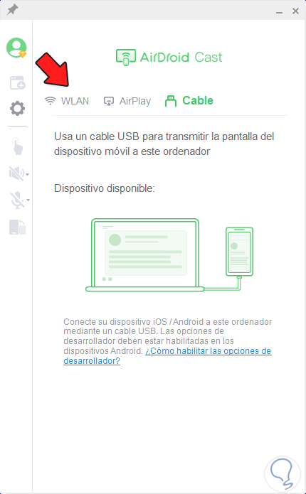Enable the touch control hand icon

click(18, 146)
